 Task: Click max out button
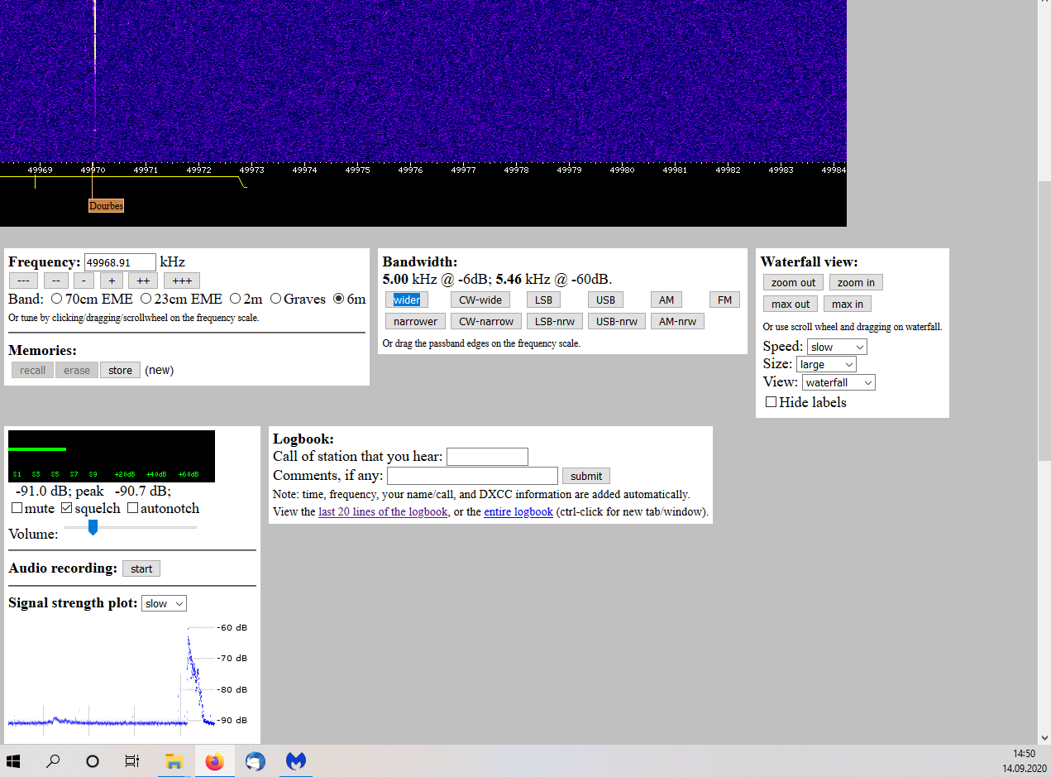tap(791, 304)
